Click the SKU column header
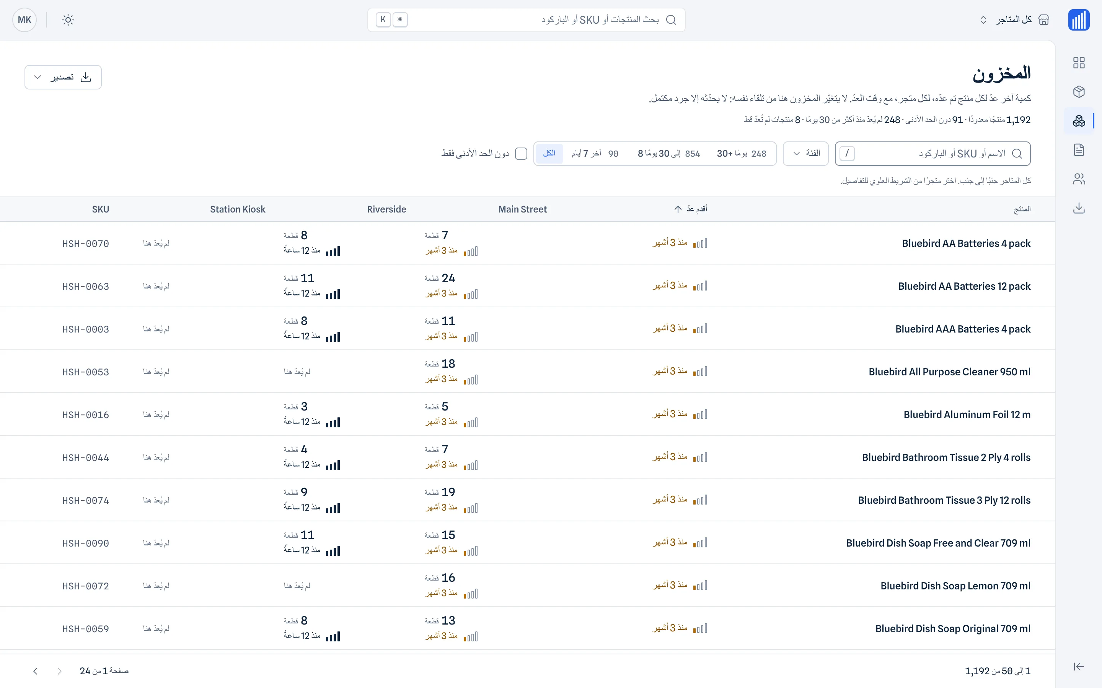This screenshot has height=688, width=1102. 101,209
